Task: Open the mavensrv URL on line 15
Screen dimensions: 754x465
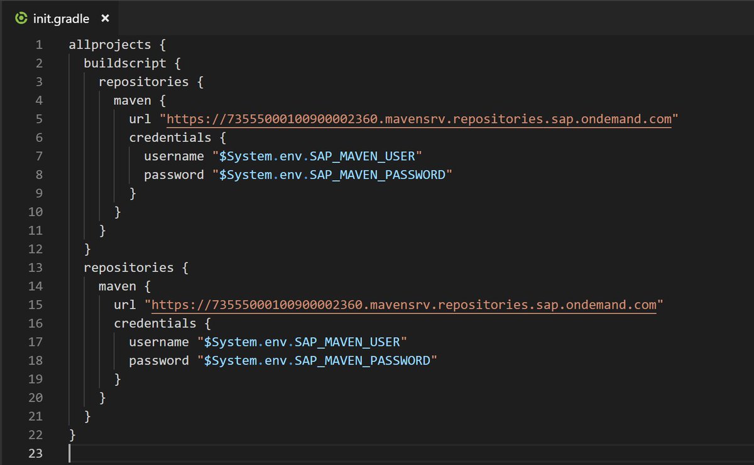Action: click(x=404, y=305)
